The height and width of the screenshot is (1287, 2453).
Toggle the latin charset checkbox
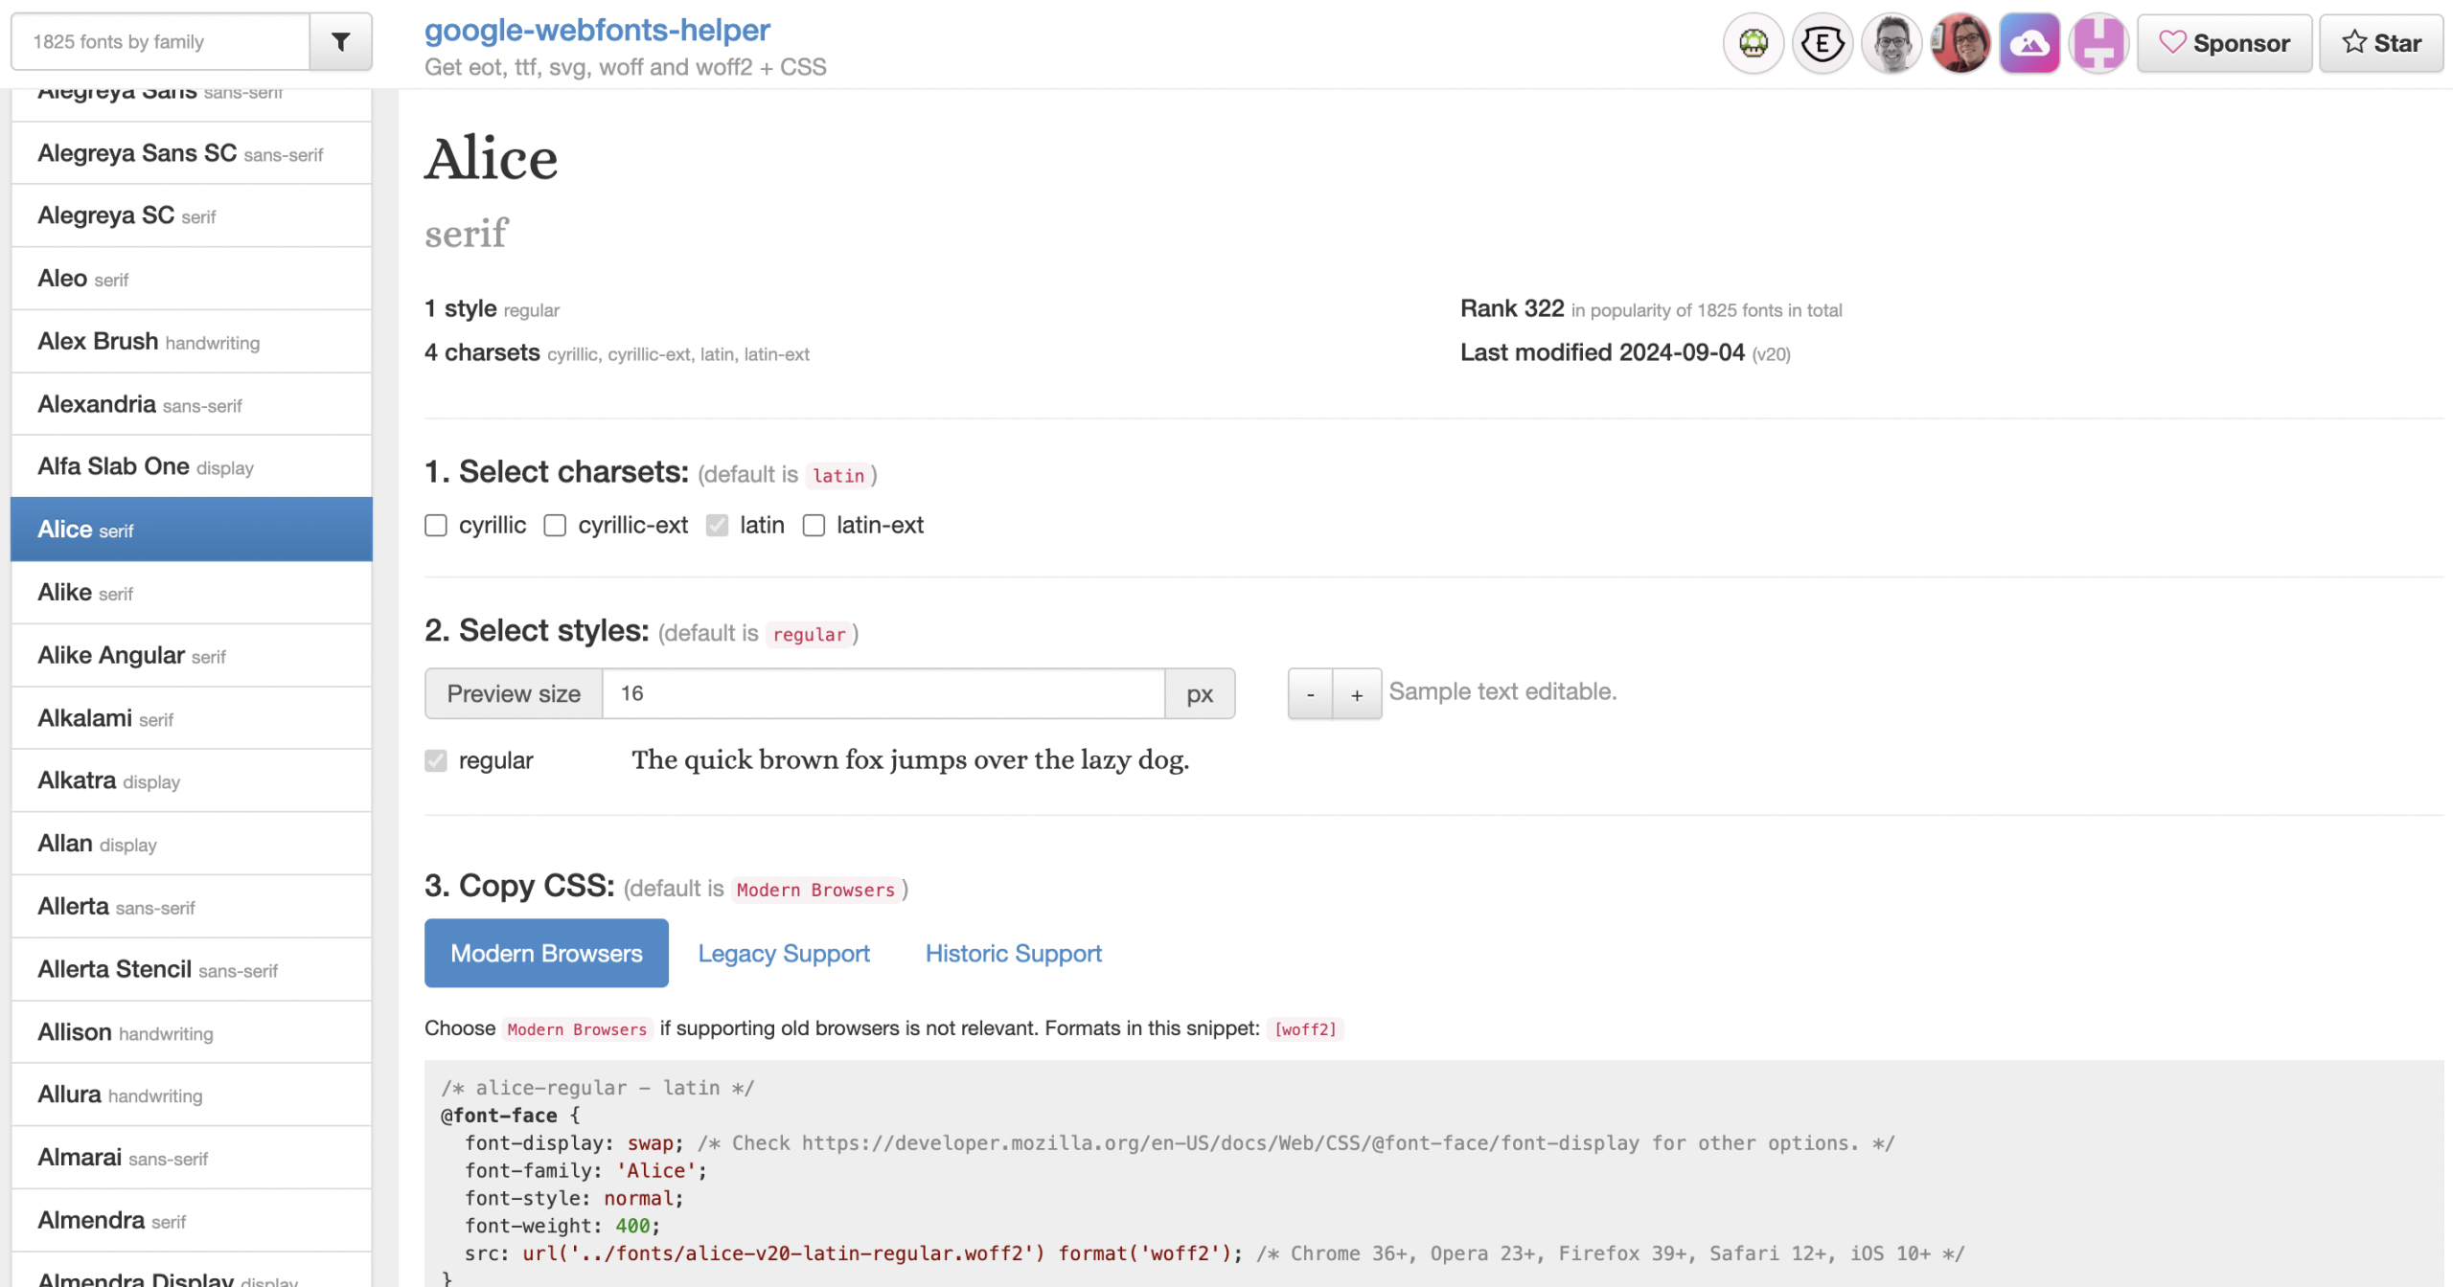pyautogui.click(x=717, y=526)
